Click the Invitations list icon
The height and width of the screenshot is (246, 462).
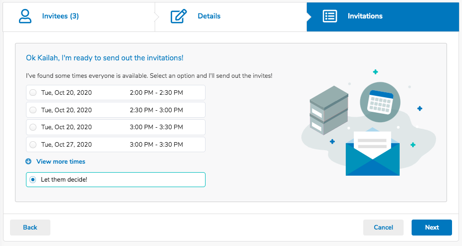(330, 16)
